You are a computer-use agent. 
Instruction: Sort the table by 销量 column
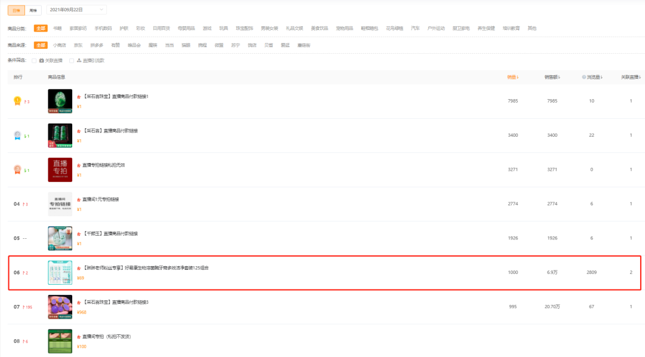tap(512, 77)
